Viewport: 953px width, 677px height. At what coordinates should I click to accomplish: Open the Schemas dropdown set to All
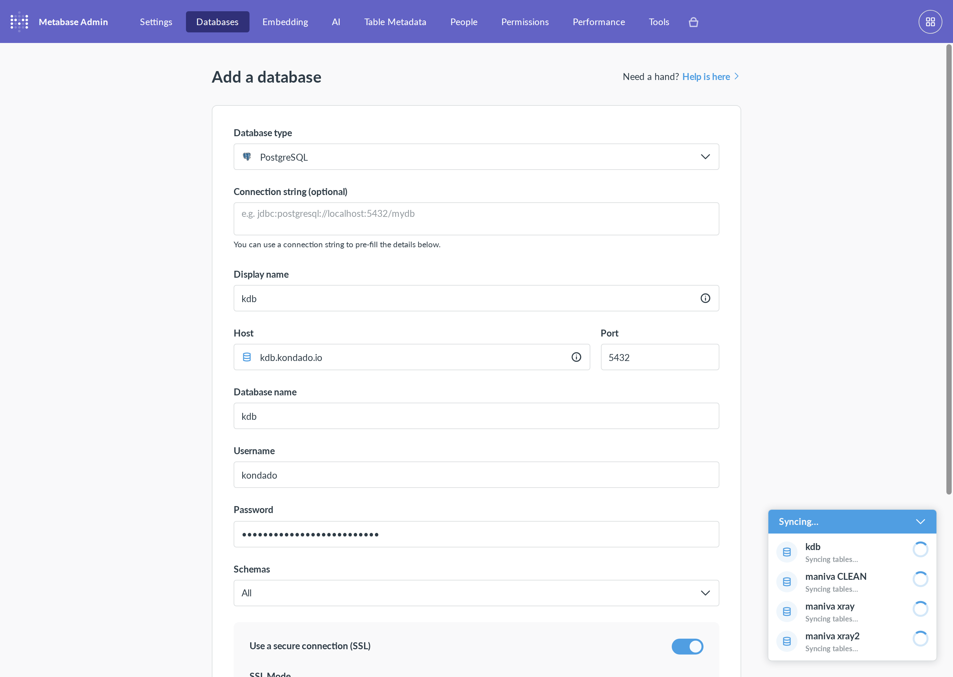tap(476, 593)
